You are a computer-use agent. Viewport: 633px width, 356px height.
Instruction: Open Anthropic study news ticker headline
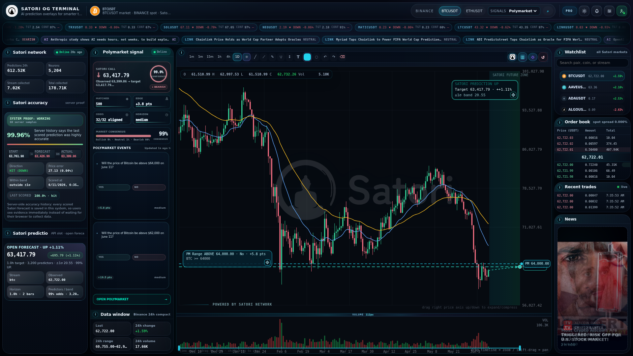(x=110, y=40)
